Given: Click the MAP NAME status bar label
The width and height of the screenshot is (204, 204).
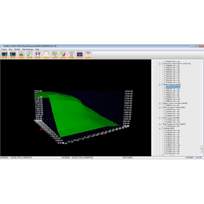Looking at the screenshot, I should point(128,157).
